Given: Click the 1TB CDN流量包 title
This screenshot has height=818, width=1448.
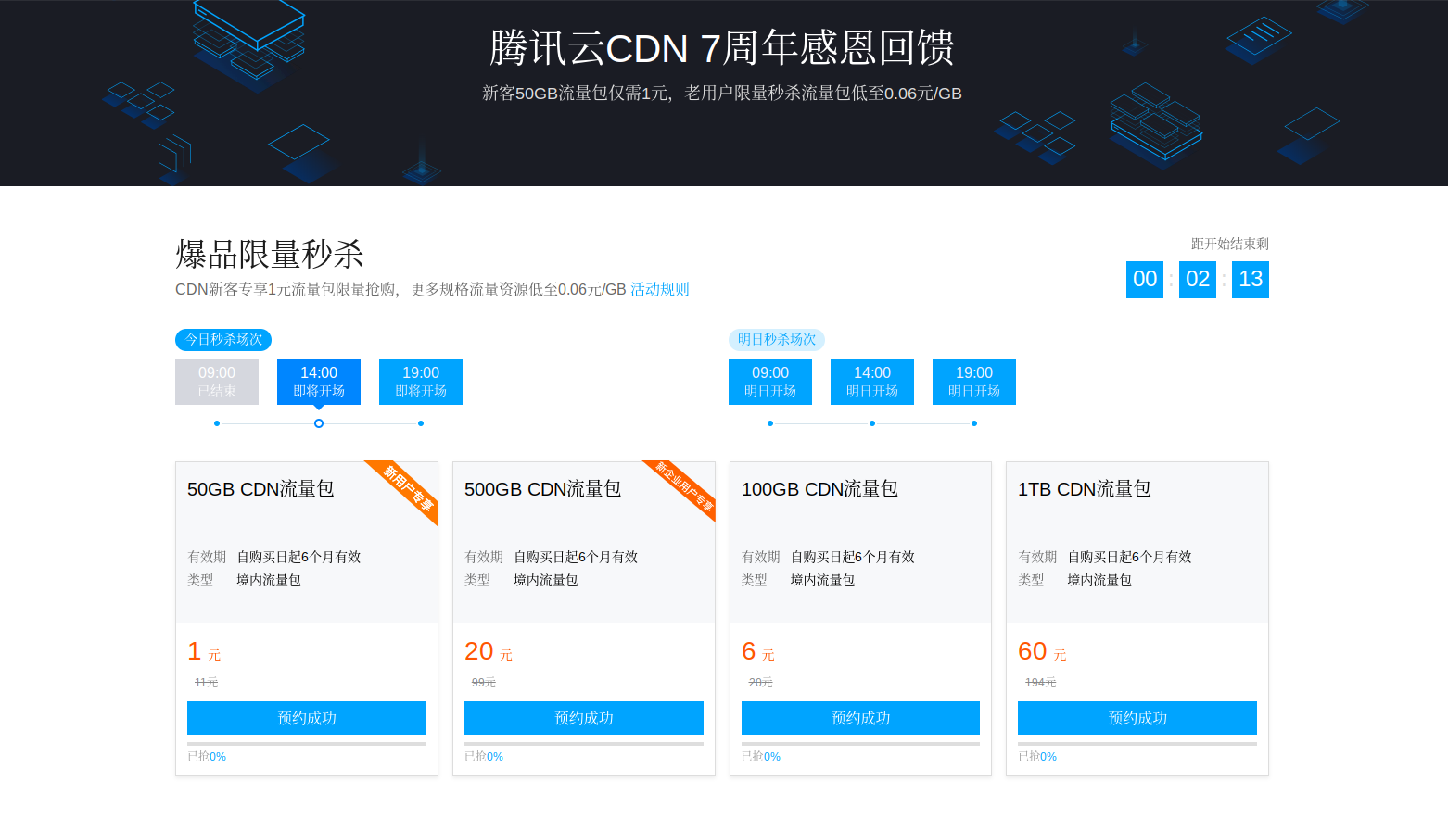Looking at the screenshot, I should (1084, 489).
